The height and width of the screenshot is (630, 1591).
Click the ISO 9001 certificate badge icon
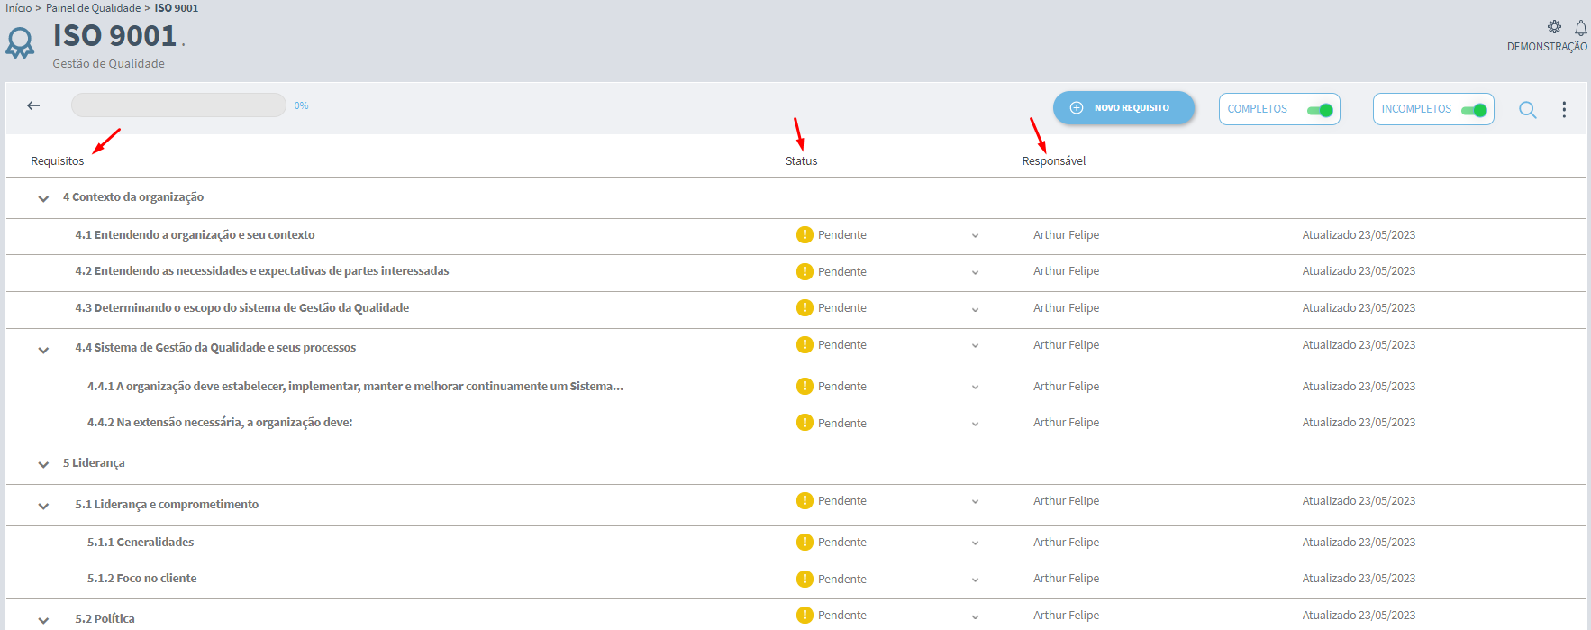click(20, 42)
